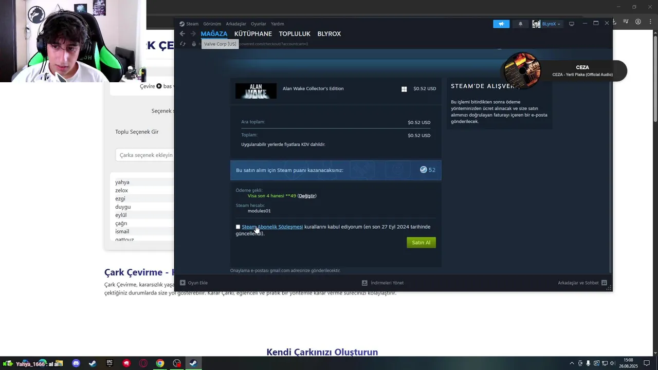Open the red app taskbar icon
This screenshot has width=658, height=370.
[126, 363]
